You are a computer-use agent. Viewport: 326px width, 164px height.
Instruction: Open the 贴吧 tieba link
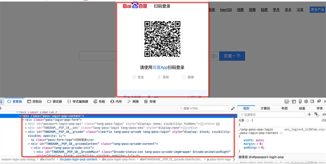(264, 10)
